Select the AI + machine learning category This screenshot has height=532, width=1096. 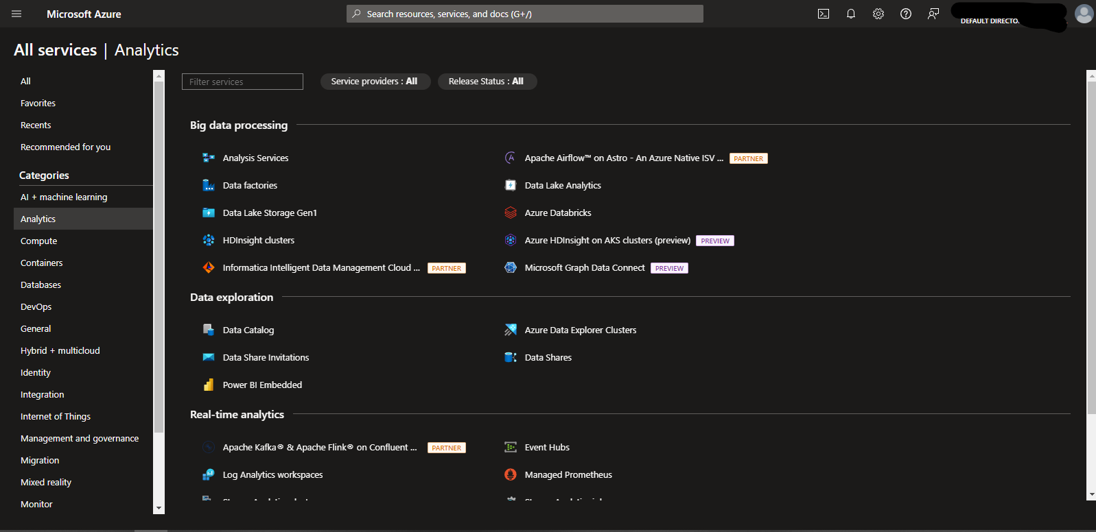point(64,197)
